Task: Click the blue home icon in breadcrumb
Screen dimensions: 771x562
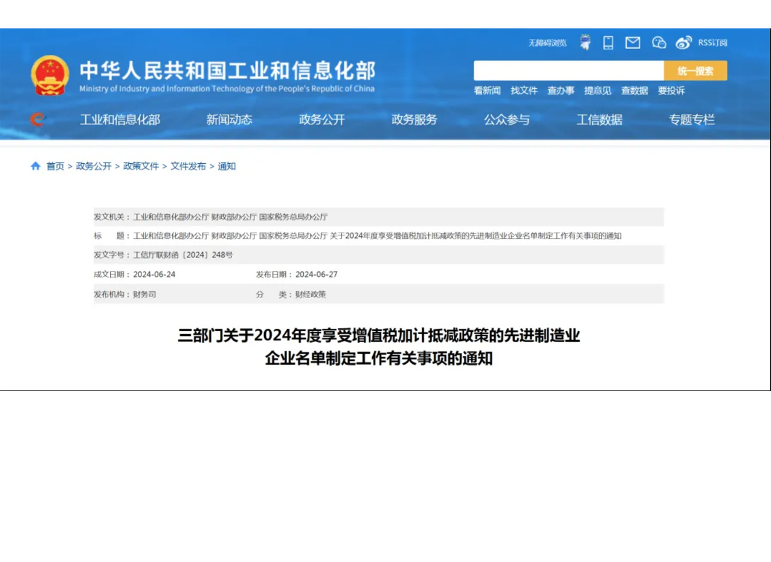Action: point(36,166)
